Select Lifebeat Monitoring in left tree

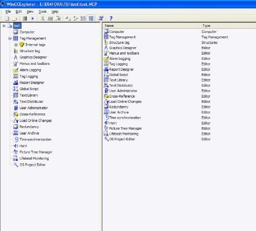point(34,158)
